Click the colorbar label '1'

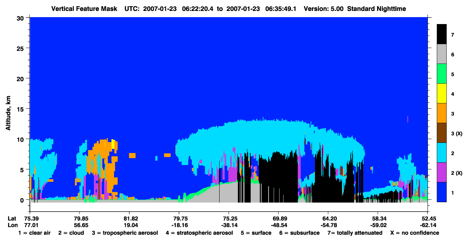click(x=452, y=193)
